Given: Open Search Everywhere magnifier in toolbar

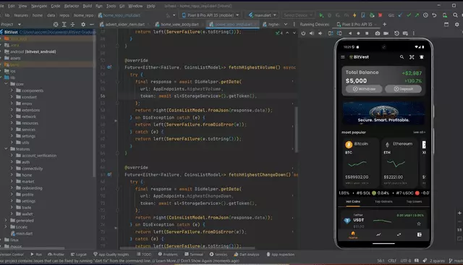Looking at the screenshot, I should 455,15.
